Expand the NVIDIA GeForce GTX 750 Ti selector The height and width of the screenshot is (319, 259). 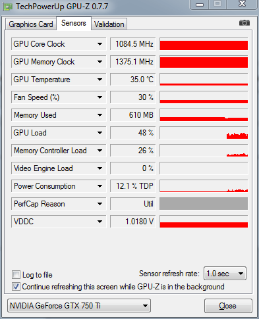pyautogui.click(x=79, y=305)
